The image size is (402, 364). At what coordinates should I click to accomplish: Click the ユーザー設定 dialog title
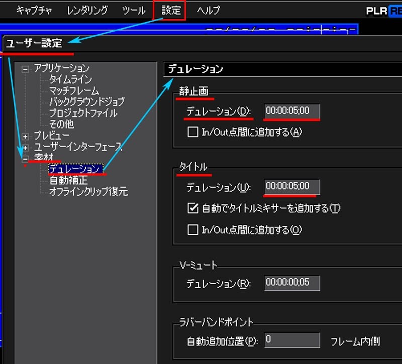click(x=34, y=43)
